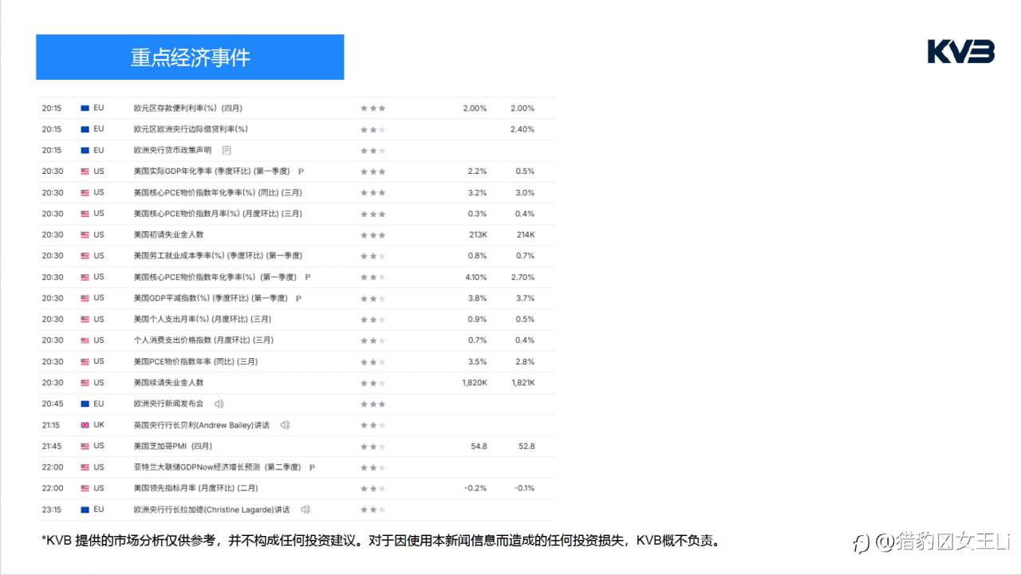Image resolution: width=1021 pixels, height=575 pixels.
Task: Click the value -0.1%
Action: (x=524, y=488)
